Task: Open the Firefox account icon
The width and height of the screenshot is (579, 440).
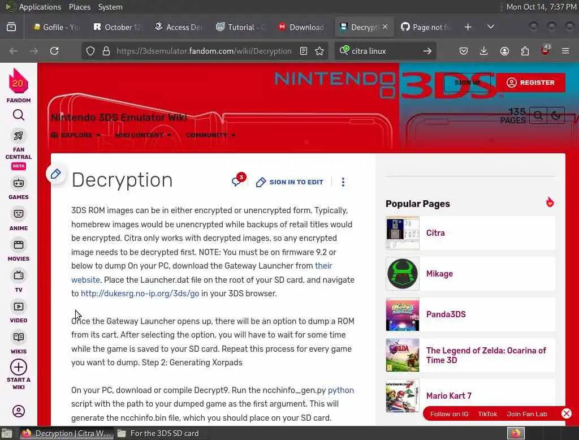Action: pos(504,51)
